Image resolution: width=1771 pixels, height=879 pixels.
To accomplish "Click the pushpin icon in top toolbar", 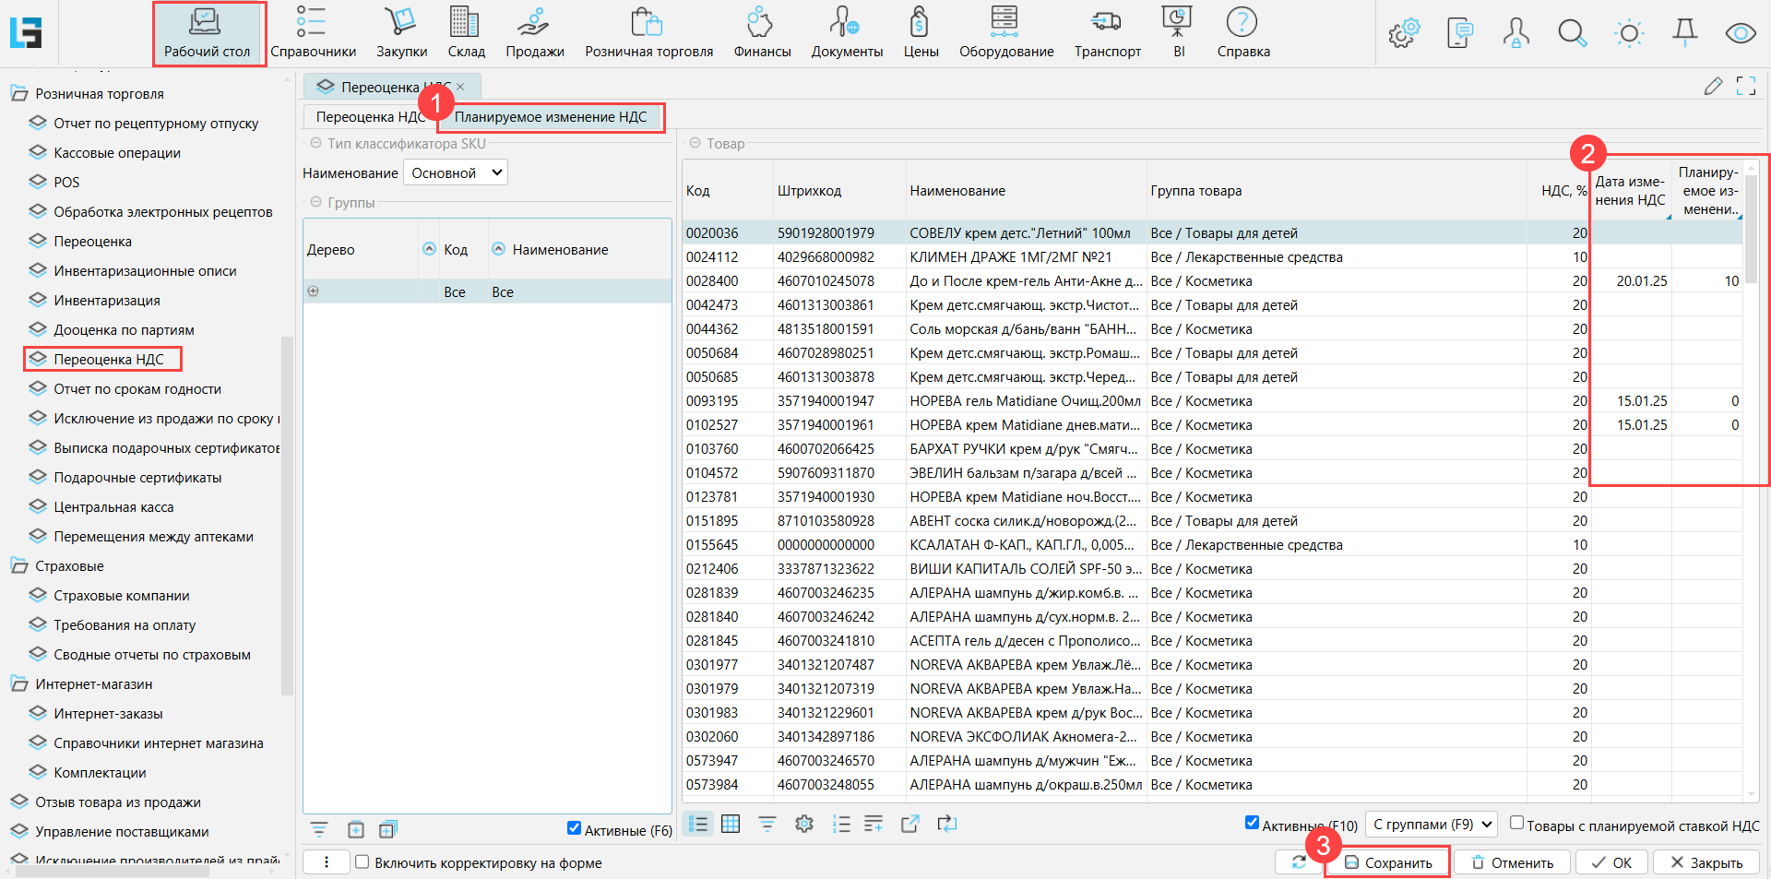I will pyautogui.click(x=1684, y=33).
